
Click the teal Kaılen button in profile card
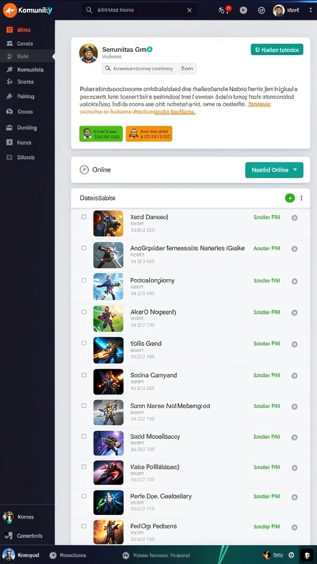pyautogui.click(x=277, y=50)
